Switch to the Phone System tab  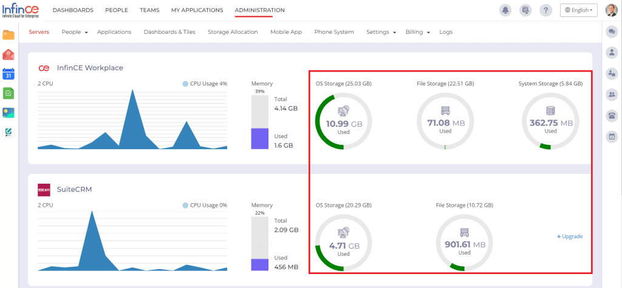tap(334, 32)
